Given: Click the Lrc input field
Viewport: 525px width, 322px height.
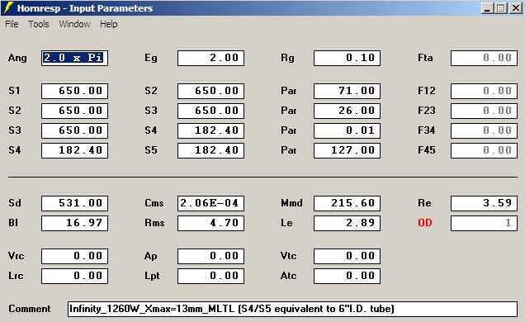Looking at the screenshot, I should [x=74, y=276].
